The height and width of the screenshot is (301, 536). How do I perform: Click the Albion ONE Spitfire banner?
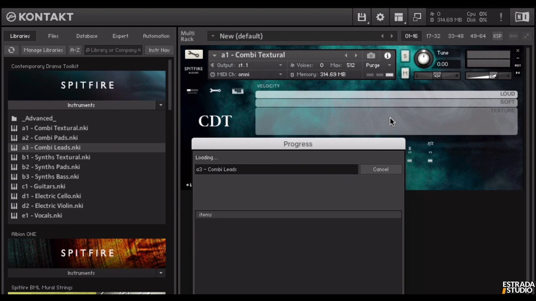(x=87, y=253)
